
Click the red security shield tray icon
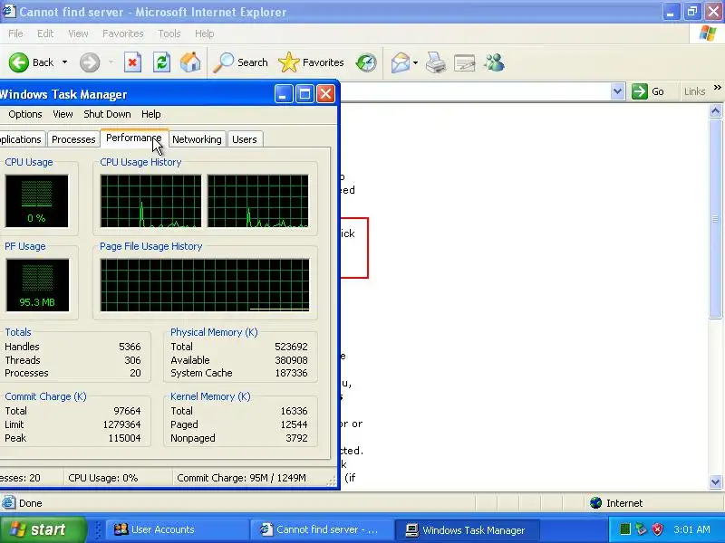point(657,529)
